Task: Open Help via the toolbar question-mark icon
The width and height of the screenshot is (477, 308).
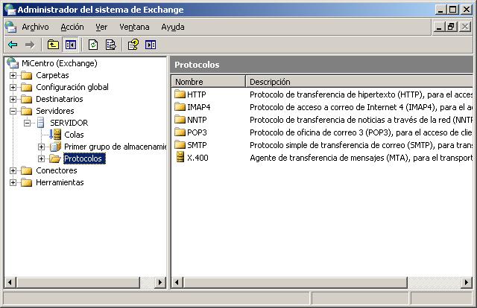Action: 133,45
